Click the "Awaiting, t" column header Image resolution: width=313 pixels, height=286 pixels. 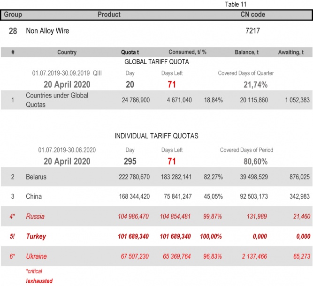pos(290,53)
